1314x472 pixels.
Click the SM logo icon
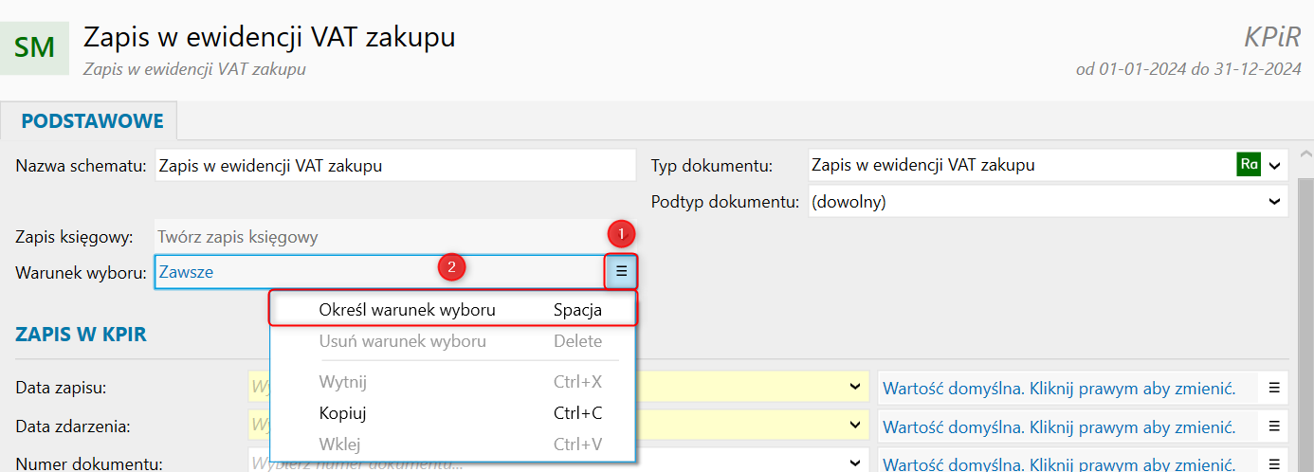pyautogui.click(x=35, y=46)
